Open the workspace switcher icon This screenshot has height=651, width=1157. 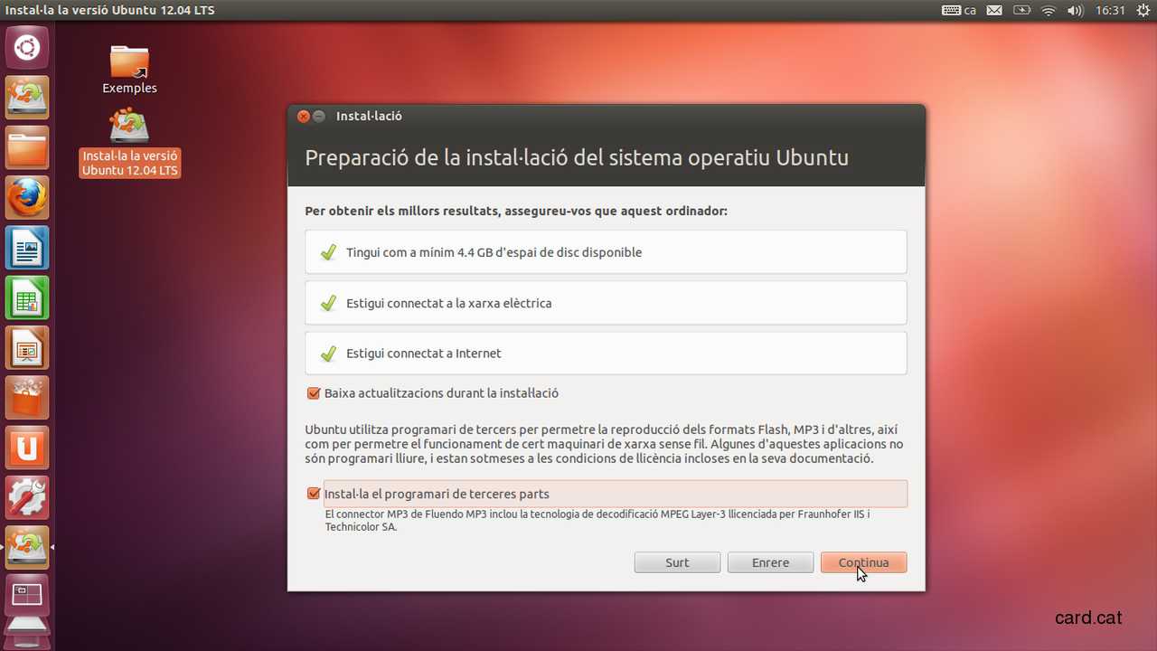click(27, 598)
